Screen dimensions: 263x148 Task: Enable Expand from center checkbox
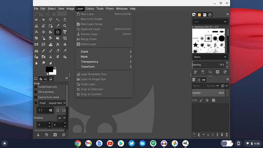pos(36,97)
